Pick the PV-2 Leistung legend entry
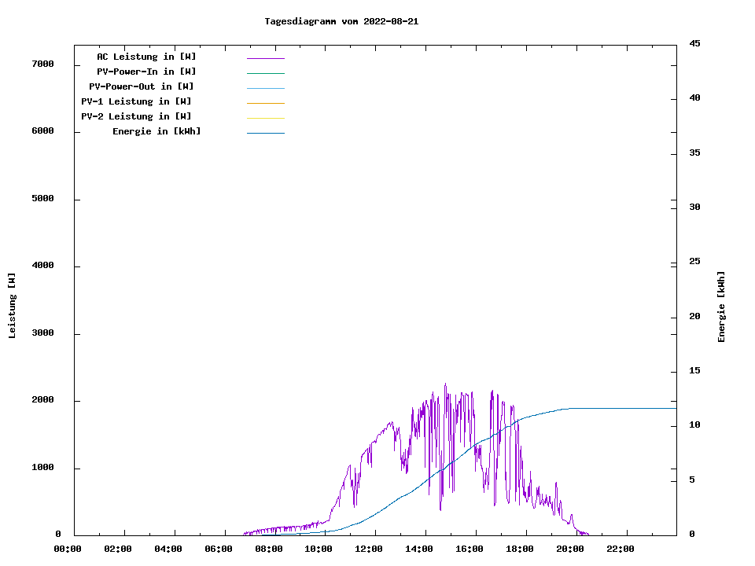Image resolution: width=755 pixels, height=566 pixels. pos(136,116)
